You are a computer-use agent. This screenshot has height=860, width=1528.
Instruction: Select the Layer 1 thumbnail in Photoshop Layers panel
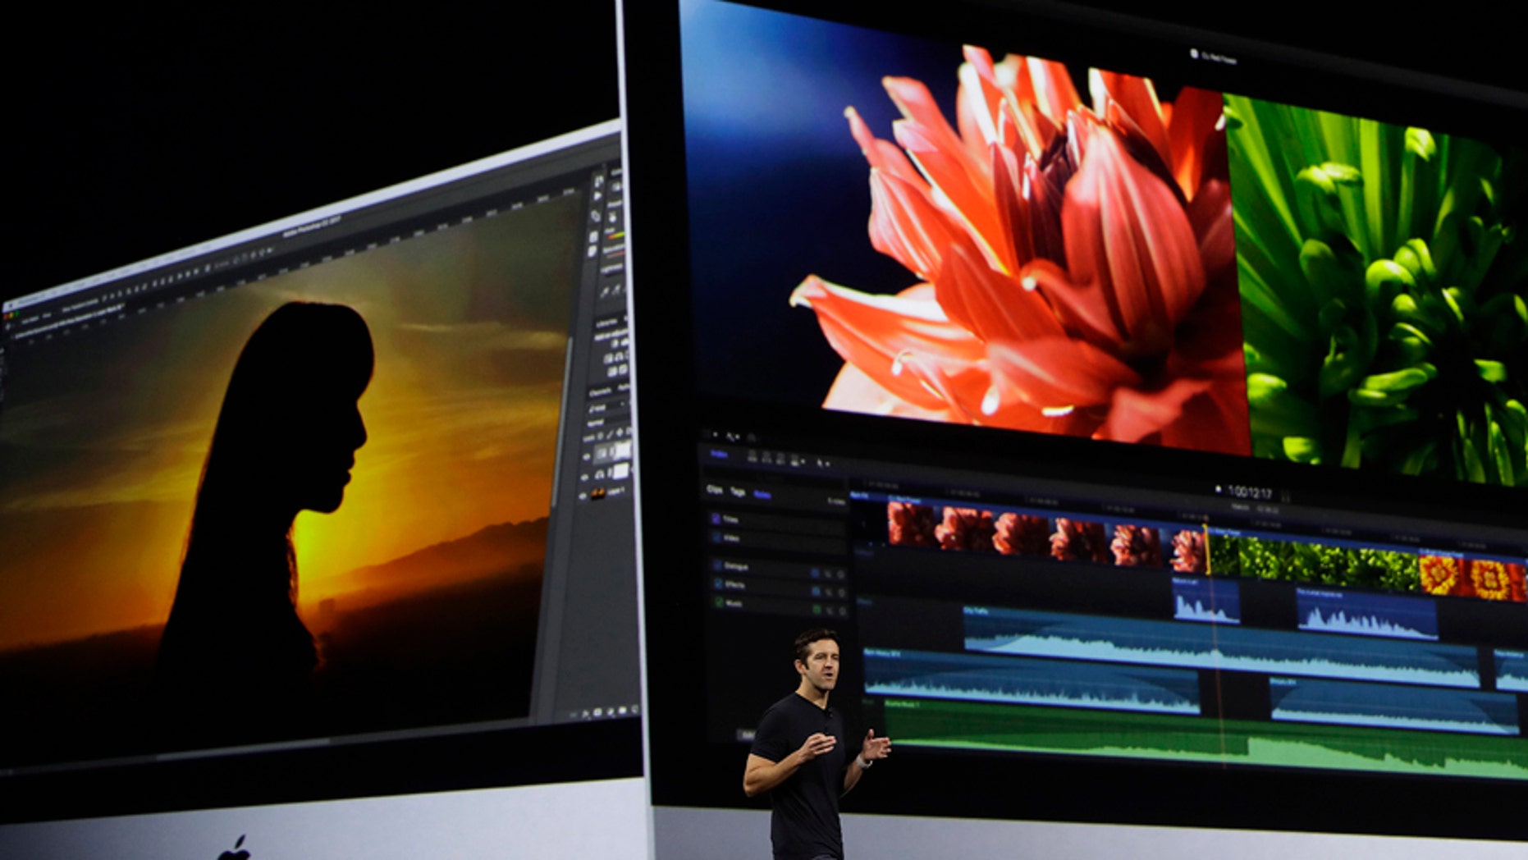[x=598, y=493]
